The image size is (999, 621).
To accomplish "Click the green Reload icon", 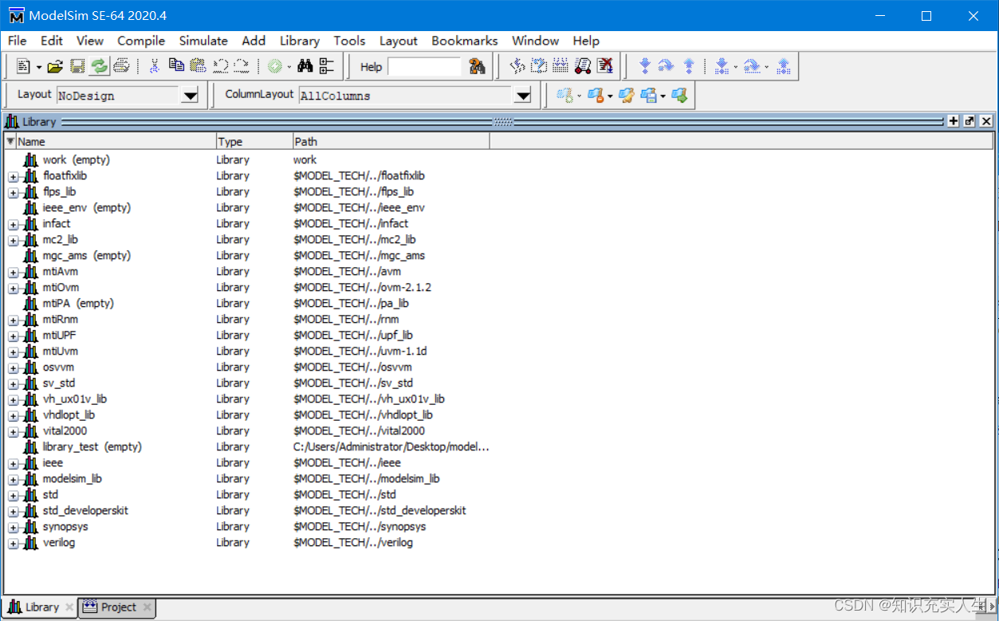I will [99, 66].
